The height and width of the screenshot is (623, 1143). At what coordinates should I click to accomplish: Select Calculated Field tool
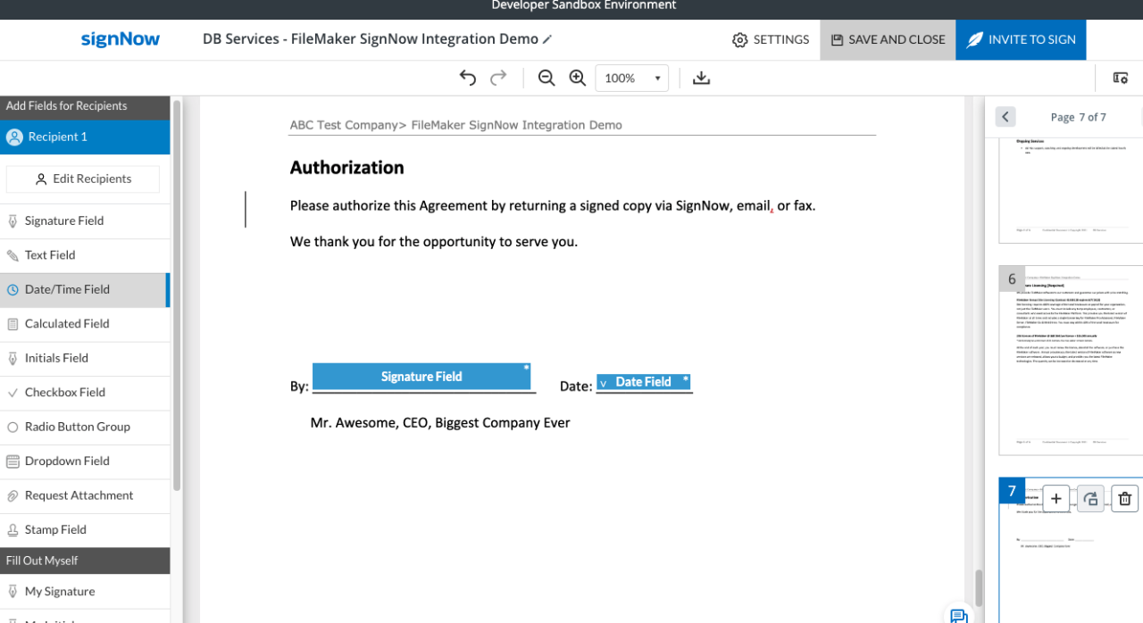click(85, 324)
